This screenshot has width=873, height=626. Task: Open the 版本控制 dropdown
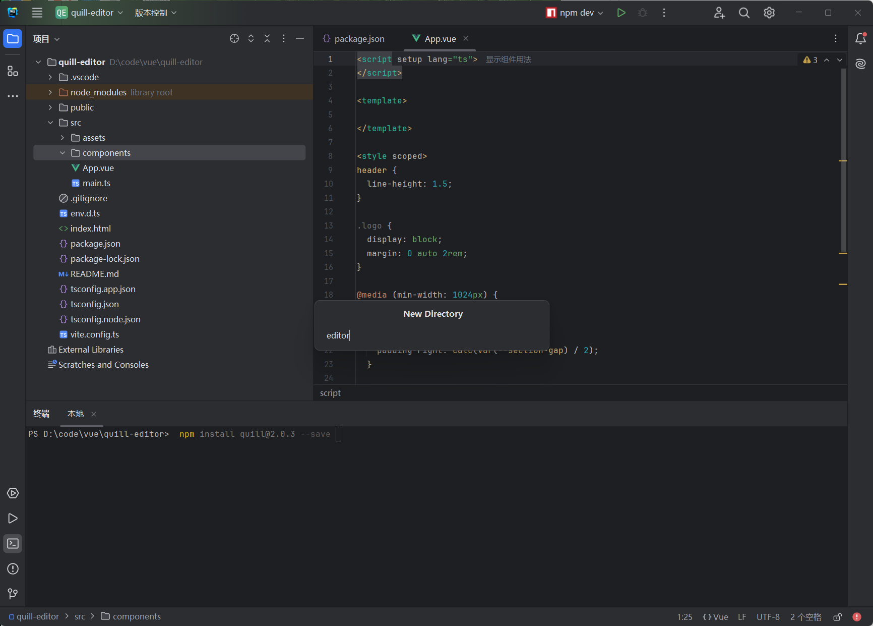pos(156,13)
